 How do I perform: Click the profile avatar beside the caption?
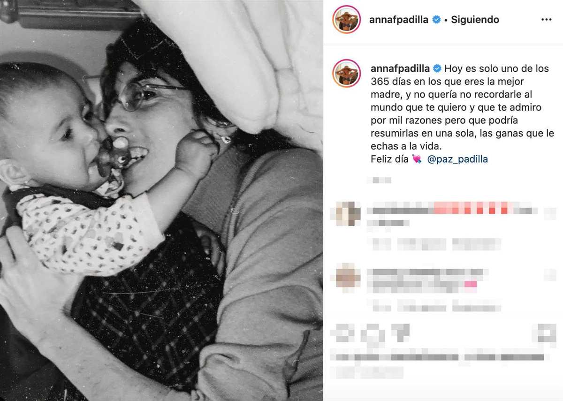[346, 74]
